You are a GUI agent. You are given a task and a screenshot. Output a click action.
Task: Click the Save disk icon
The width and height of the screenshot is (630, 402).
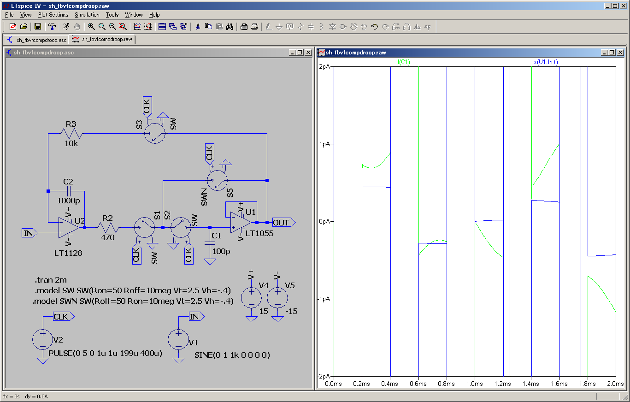click(38, 27)
